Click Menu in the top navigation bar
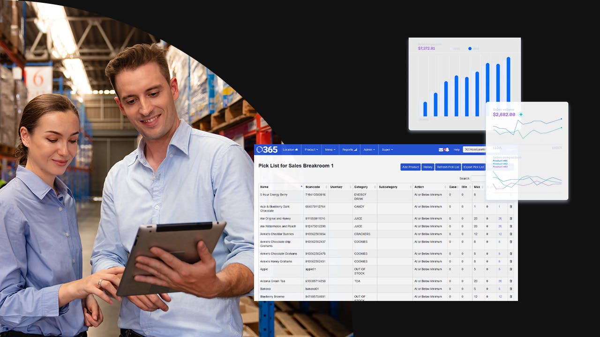The image size is (600, 337). [x=330, y=150]
